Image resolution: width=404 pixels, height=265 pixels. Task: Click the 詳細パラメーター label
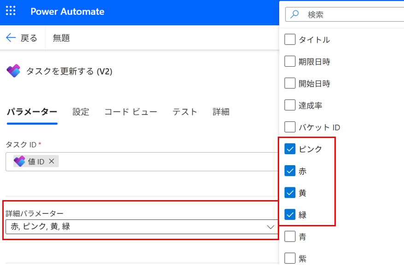(x=35, y=213)
